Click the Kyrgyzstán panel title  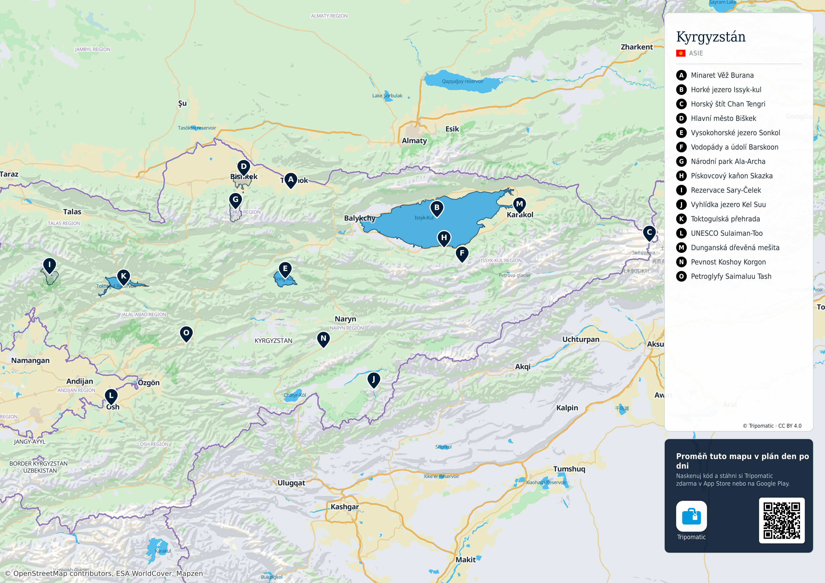tap(711, 37)
